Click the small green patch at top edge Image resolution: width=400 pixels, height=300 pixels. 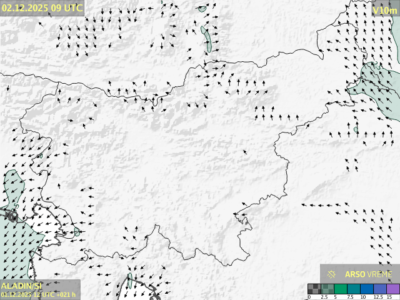click(x=202, y=9)
